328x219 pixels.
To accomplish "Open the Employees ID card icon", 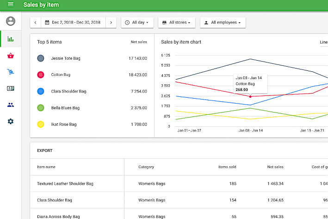I will point(11,88).
